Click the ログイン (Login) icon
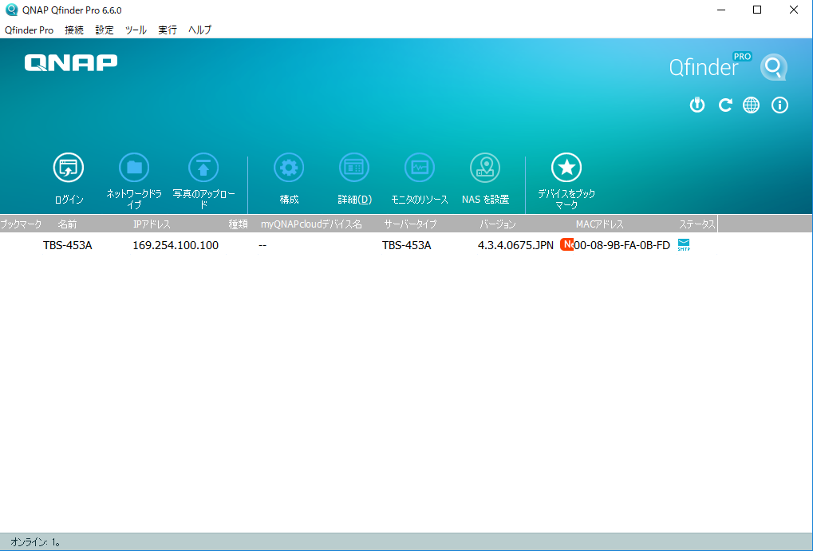813x551 pixels. [x=69, y=168]
